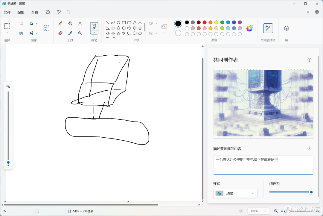Click the Brushes tool icon
Image resolution: width=323 pixels, height=216 pixels.
pos(94,26)
